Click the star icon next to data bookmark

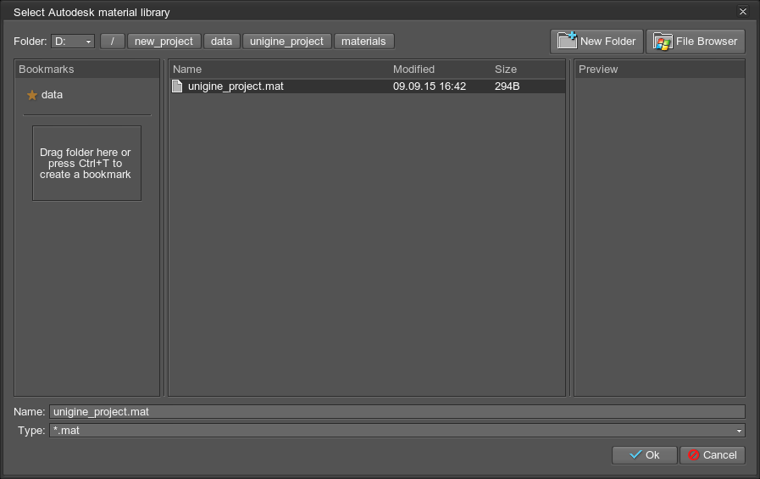pyautogui.click(x=32, y=95)
